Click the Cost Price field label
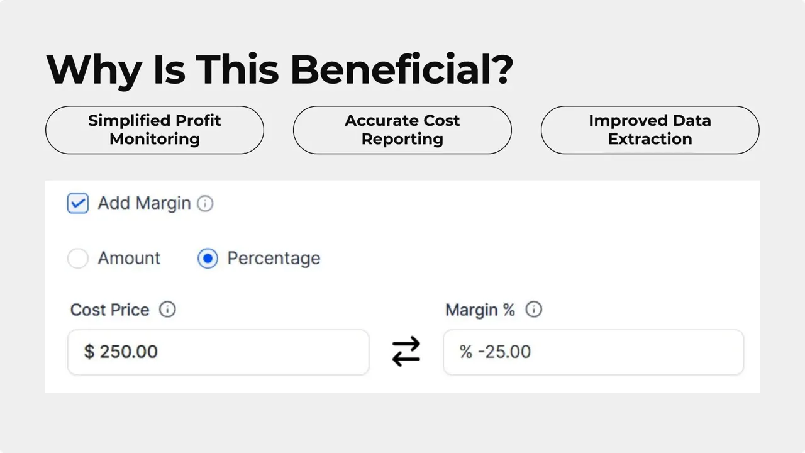The image size is (805, 453). click(x=109, y=310)
